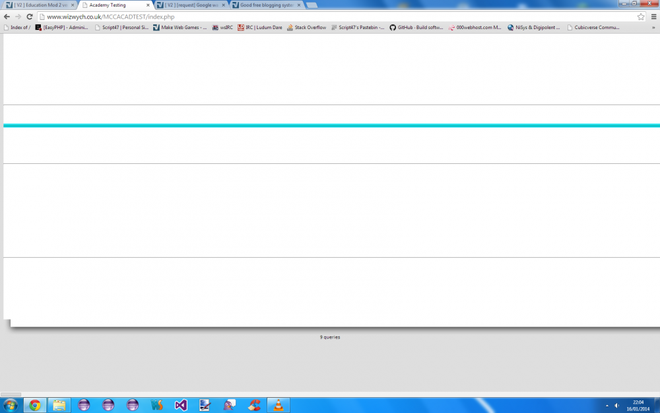The width and height of the screenshot is (660, 413).
Task: Launch VLC media player from the taskbar
Action: (x=279, y=405)
